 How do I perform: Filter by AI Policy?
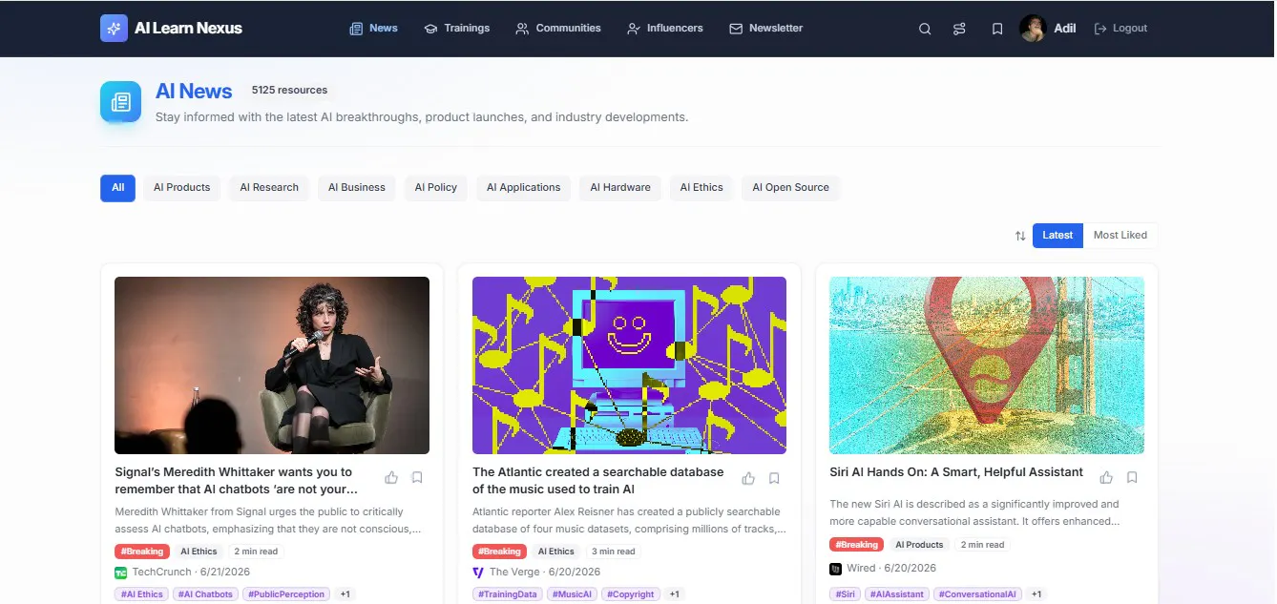pos(436,188)
